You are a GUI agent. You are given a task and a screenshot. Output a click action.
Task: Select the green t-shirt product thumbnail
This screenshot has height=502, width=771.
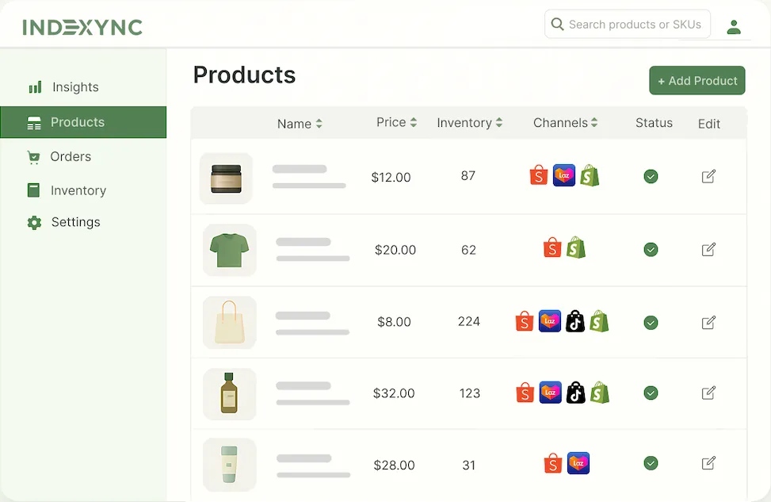pos(230,250)
